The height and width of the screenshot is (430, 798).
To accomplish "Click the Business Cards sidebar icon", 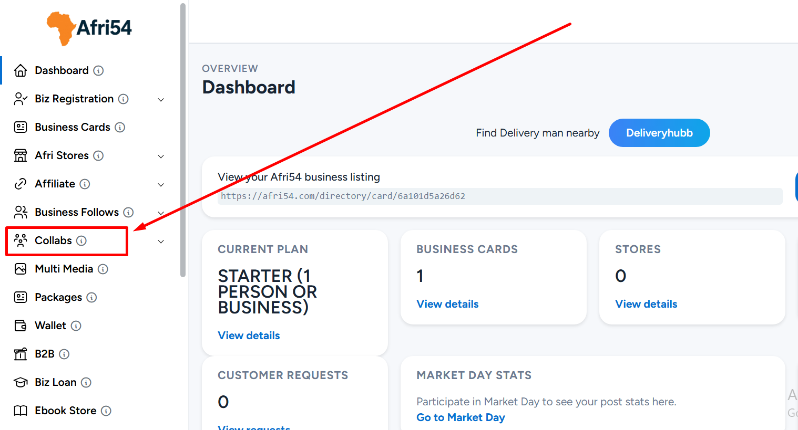I will pos(21,127).
